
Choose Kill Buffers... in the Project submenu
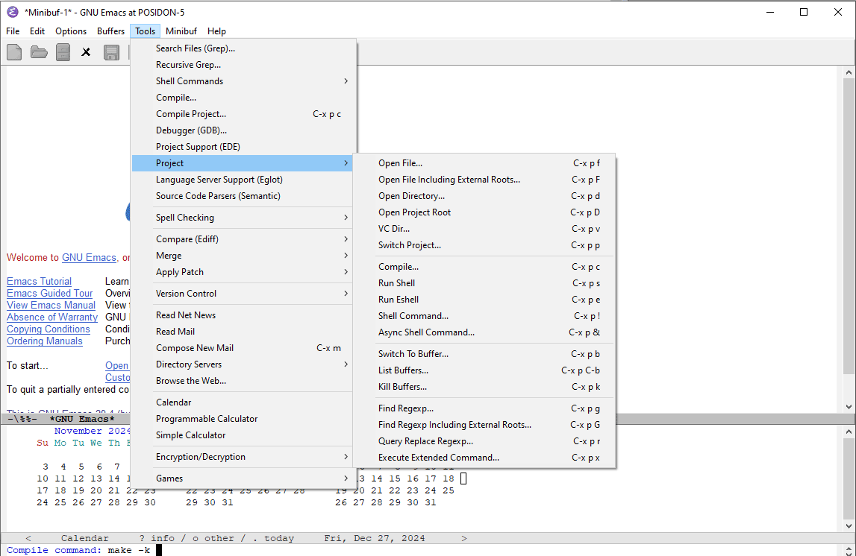pos(484,387)
